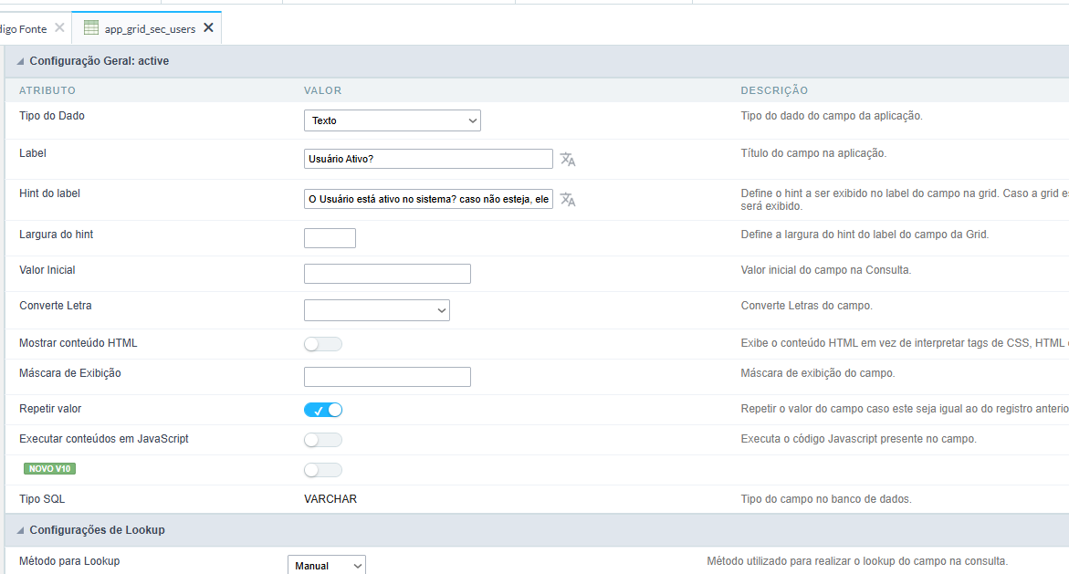Click description 'Valor inicial do campo na Consulta.'

[x=825, y=270]
